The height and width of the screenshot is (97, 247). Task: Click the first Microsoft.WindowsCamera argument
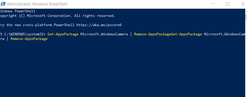[x=104, y=34]
